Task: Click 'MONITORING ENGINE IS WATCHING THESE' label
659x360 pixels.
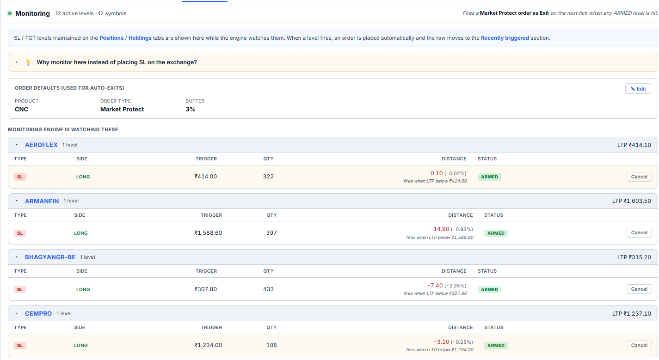Action: click(x=63, y=129)
